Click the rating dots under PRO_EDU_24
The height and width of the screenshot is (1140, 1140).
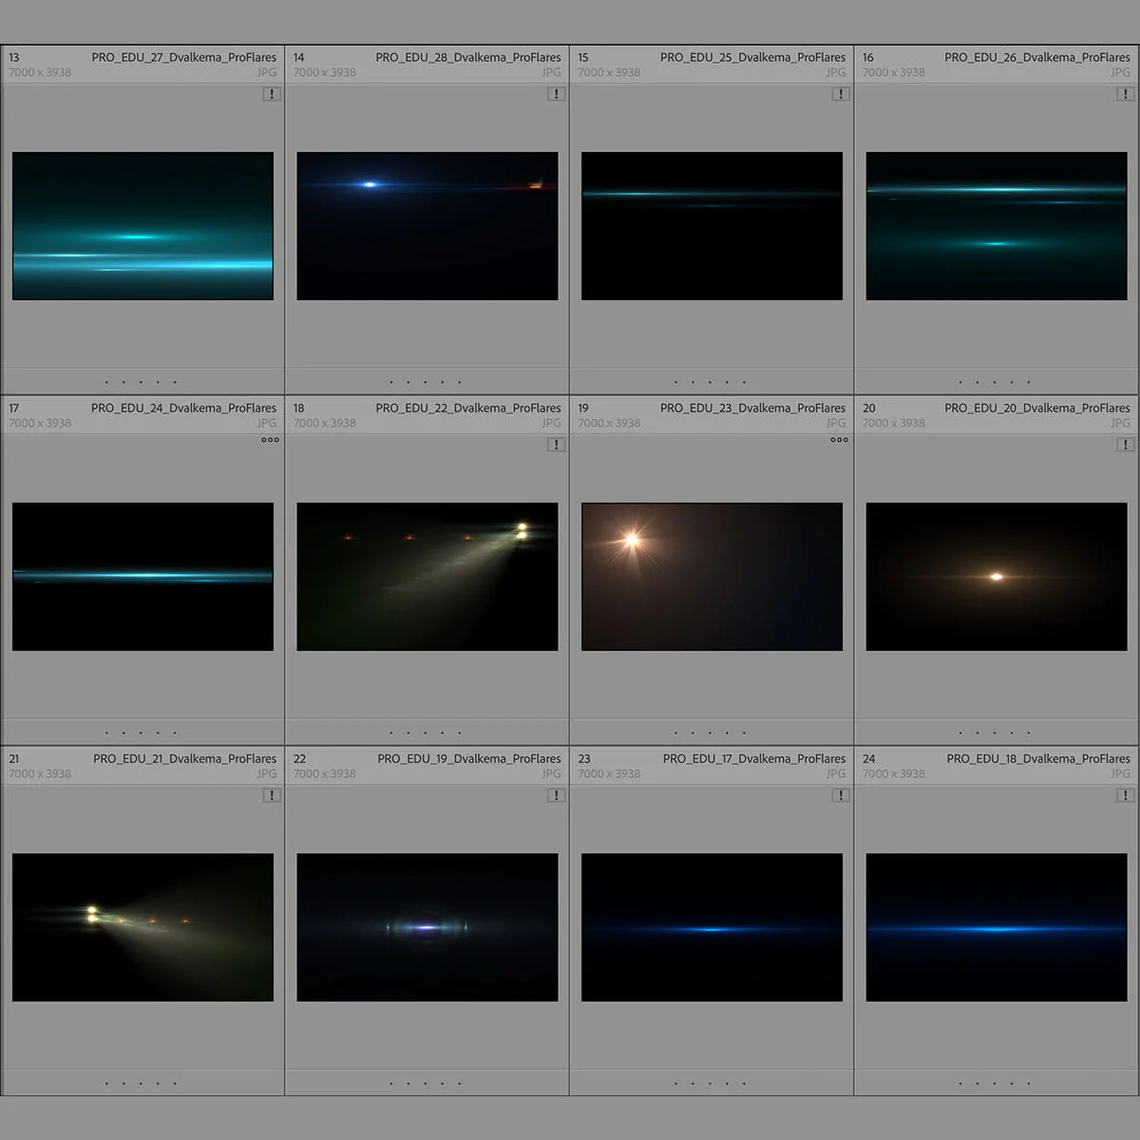141,732
